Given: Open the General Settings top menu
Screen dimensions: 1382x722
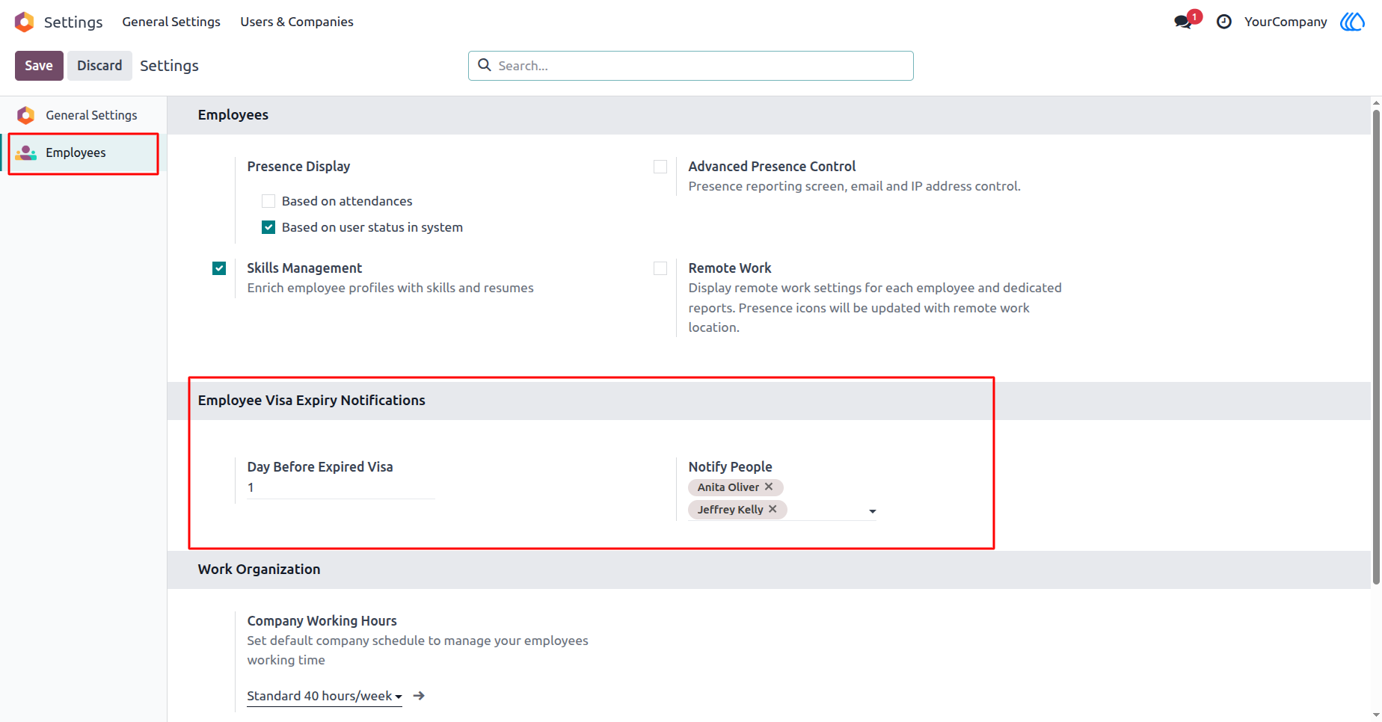Looking at the screenshot, I should [171, 22].
